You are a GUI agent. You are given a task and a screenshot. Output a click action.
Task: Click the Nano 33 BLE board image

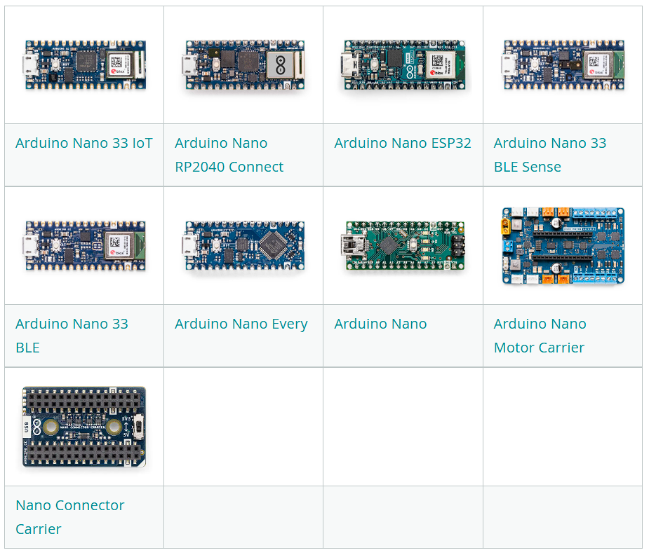tap(84, 246)
